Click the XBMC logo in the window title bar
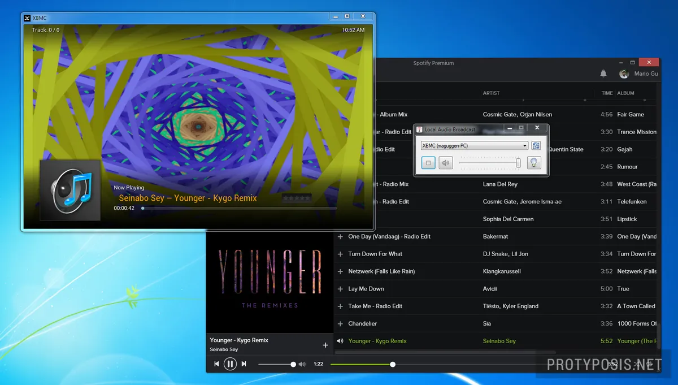This screenshot has height=385, width=678. point(27,18)
